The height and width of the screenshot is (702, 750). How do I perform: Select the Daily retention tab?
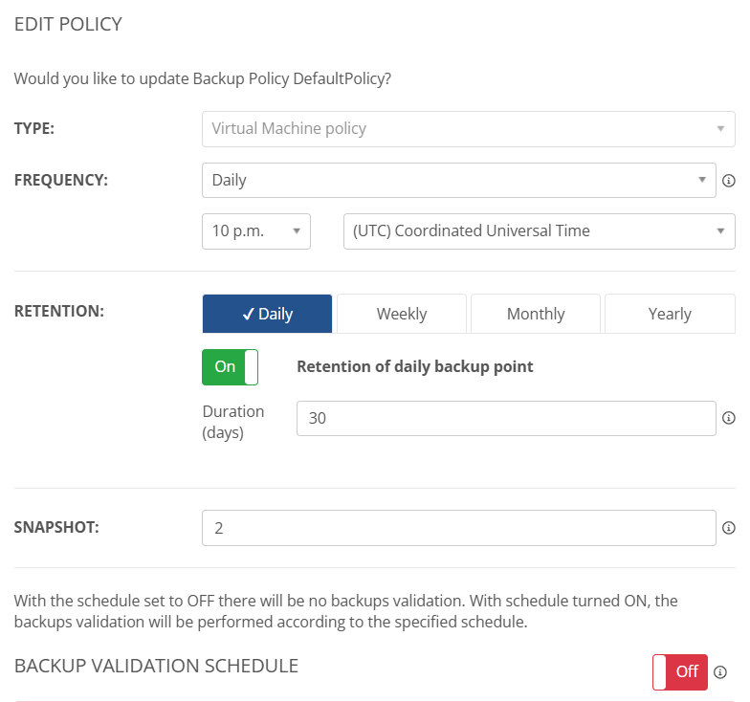(x=267, y=314)
